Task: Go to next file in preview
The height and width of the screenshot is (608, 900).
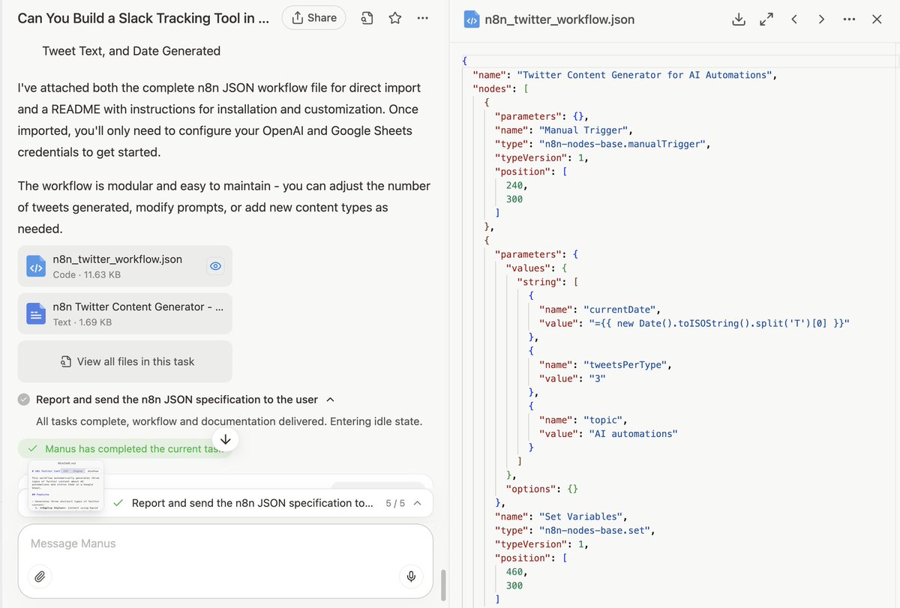Action: click(821, 19)
